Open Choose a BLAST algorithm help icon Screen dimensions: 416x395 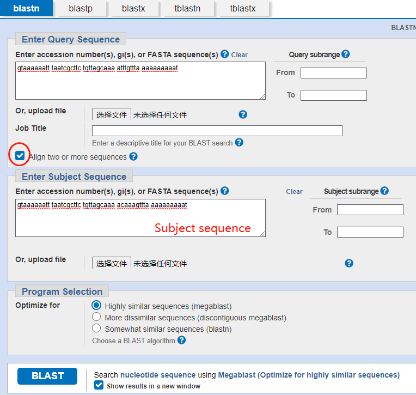click(181, 340)
